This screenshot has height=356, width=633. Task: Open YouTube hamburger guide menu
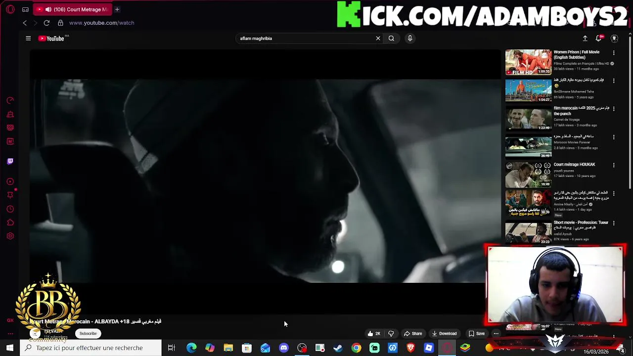click(28, 38)
